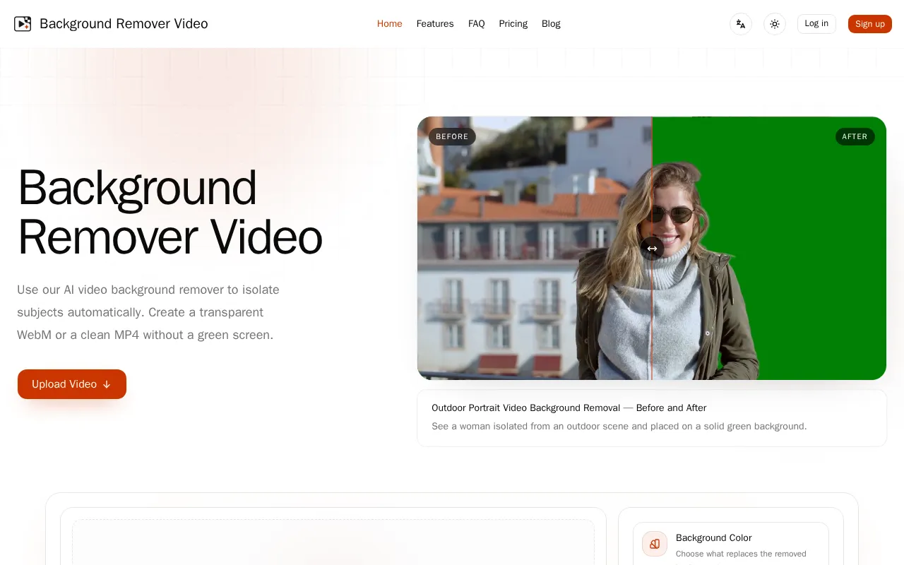
Task: Open the Blog nav item
Action: click(x=551, y=24)
